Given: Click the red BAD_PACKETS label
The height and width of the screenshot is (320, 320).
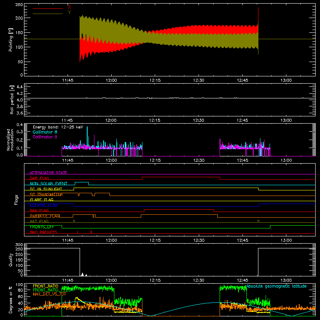Looking at the screenshot, I should 44,232.
